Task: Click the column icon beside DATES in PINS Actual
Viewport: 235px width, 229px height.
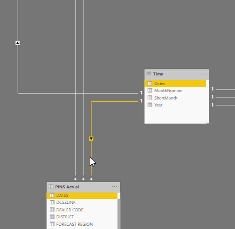Action: coord(52,195)
